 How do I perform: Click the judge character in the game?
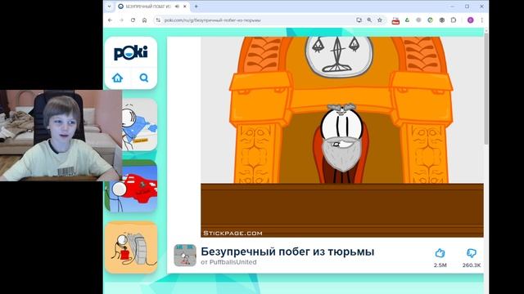coord(341,144)
